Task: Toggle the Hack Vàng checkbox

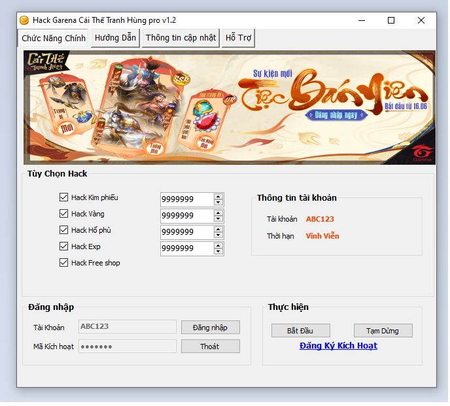Action: tap(63, 214)
